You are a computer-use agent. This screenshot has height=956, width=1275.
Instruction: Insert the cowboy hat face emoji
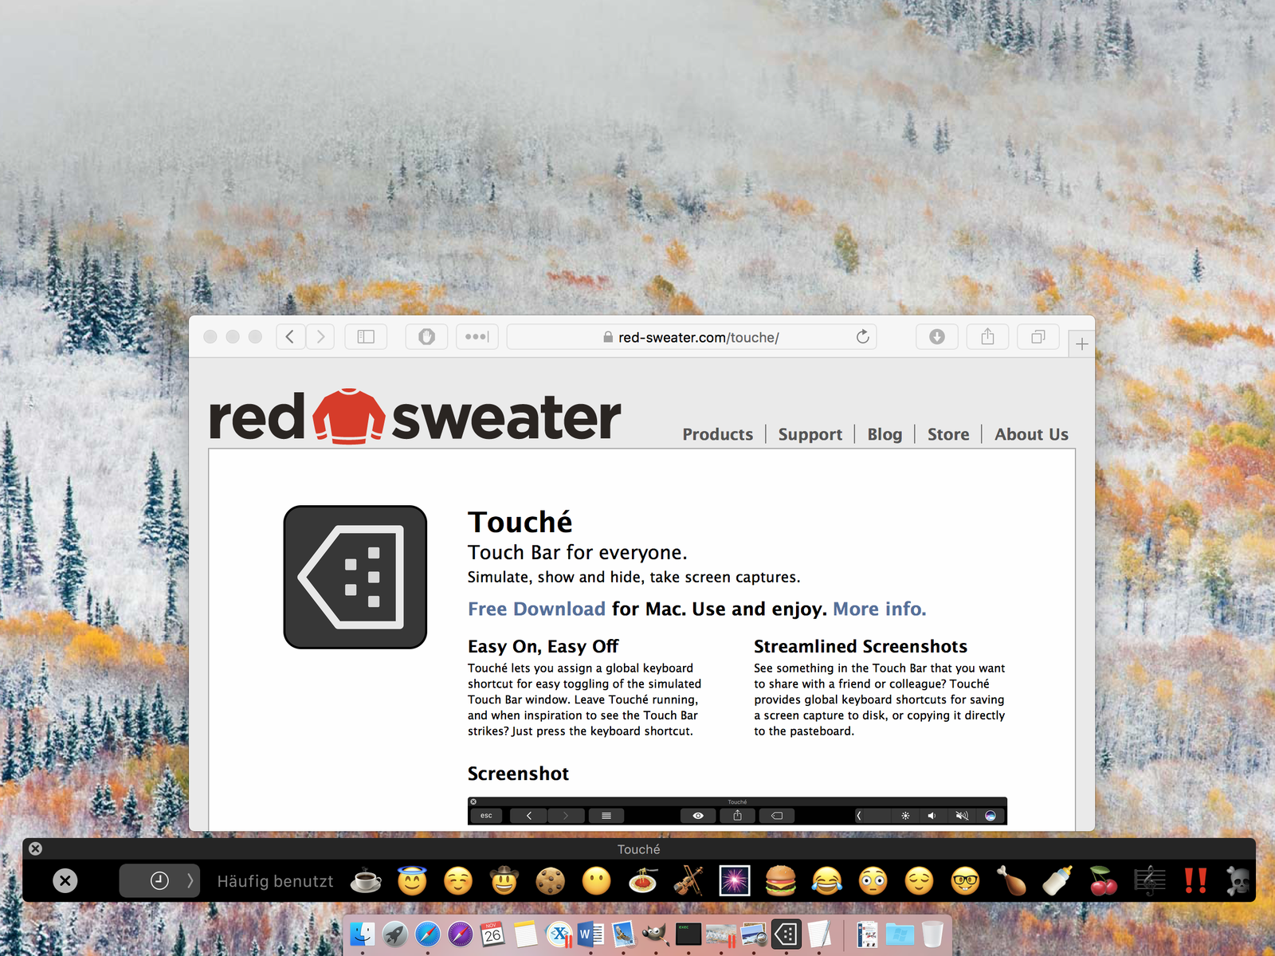(504, 881)
